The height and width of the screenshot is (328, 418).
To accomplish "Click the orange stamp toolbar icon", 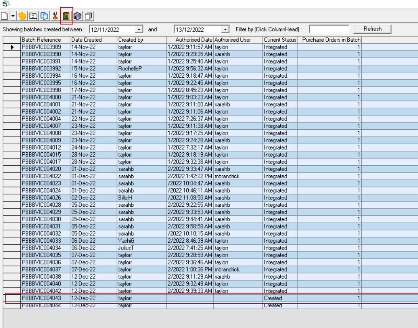I will click(x=55, y=16).
